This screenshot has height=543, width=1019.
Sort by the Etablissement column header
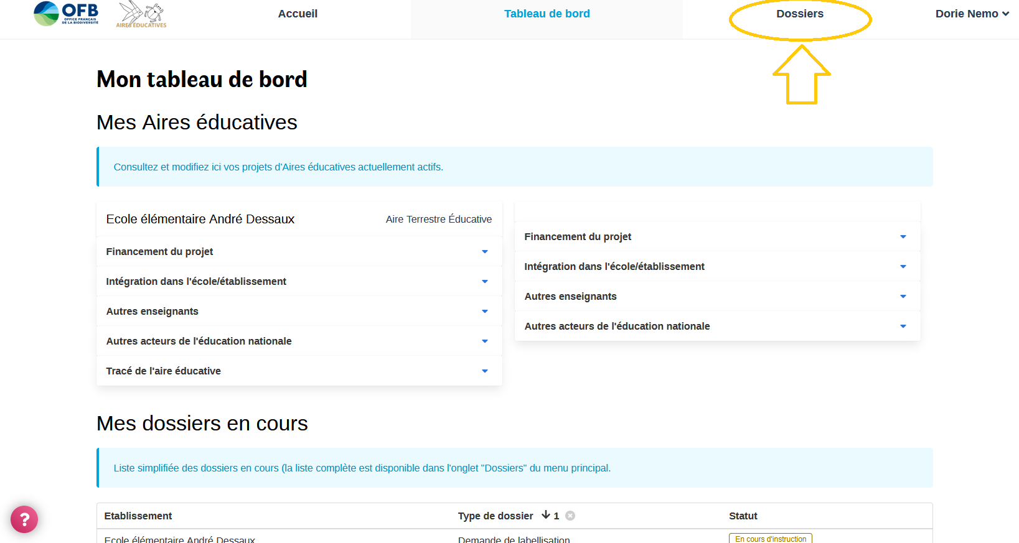click(x=138, y=516)
